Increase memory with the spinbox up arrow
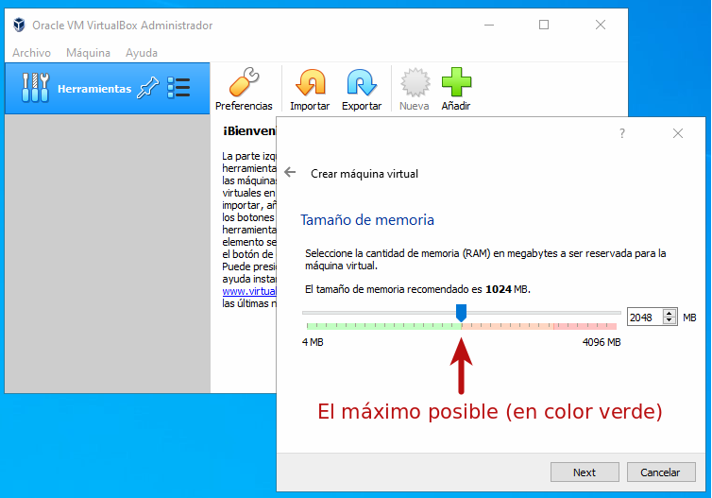The height and width of the screenshot is (498, 712). point(669,313)
